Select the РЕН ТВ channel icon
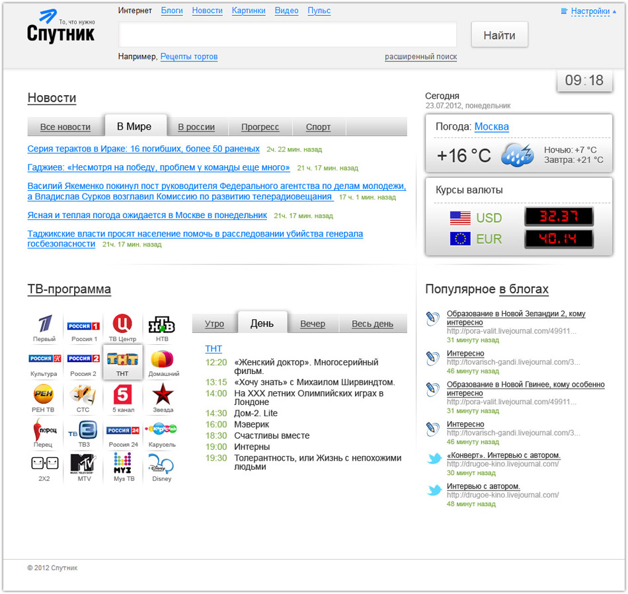Viewport: 628px width, 594px height. (x=43, y=394)
